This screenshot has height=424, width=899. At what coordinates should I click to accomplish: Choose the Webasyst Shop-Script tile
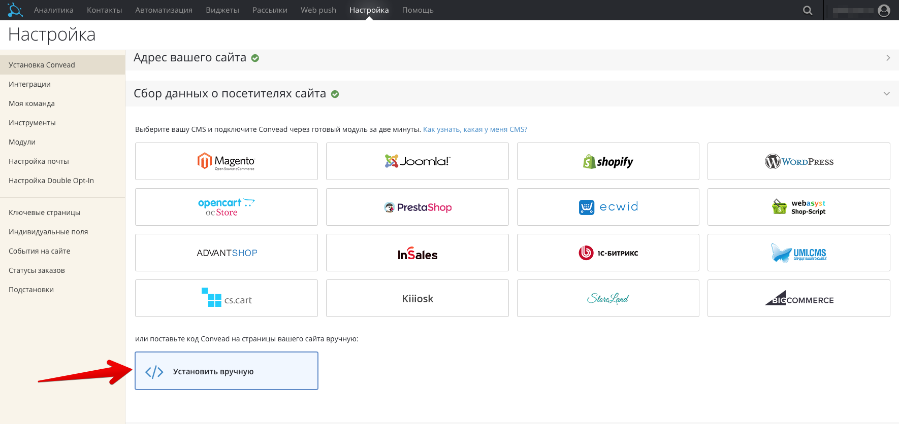point(799,207)
